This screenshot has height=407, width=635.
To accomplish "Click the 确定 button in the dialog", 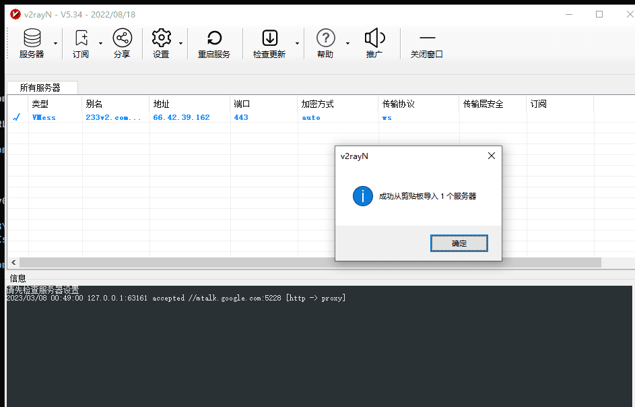I will click(459, 243).
